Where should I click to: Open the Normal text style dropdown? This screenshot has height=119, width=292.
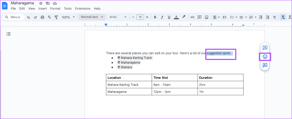pos(92,17)
